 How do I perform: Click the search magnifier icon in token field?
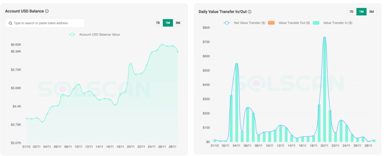[x=10, y=23]
